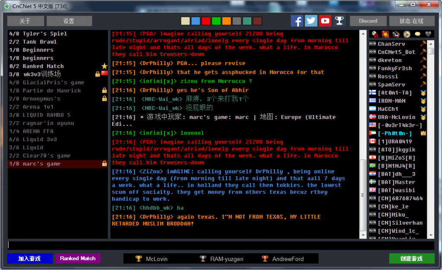Open the 状态:在线 status dropdown

[x=411, y=21]
